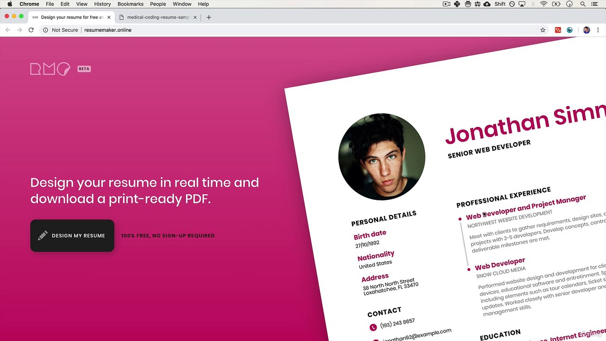606x341 pixels.
Task: Open the Apple menu
Action: tap(9, 4)
